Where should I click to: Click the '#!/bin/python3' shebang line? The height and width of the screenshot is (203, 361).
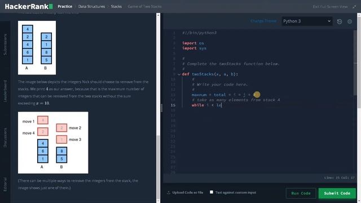pos(199,33)
